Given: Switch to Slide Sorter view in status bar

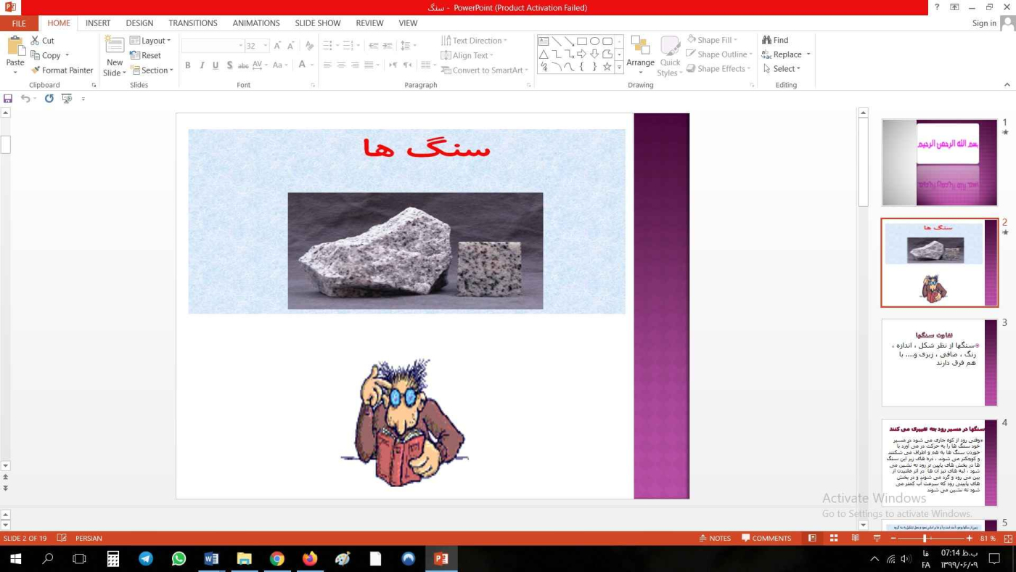Looking at the screenshot, I should (x=834, y=539).
